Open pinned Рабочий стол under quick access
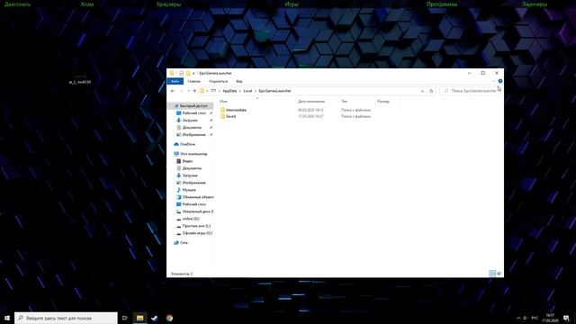The image size is (576, 324). click(x=193, y=113)
